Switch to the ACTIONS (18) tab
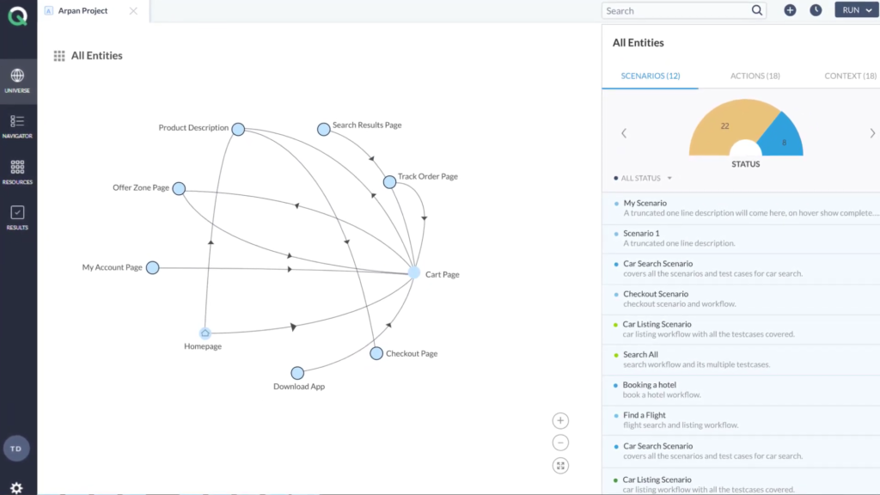This screenshot has width=880, height=495. (x=755, y=76)
